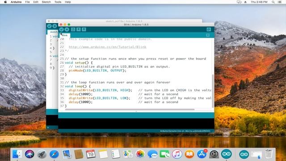This screenshot has height=161, width=286.
Task: Expand the tab options dropdown arrow in Blink
Action: click(208, 35)
